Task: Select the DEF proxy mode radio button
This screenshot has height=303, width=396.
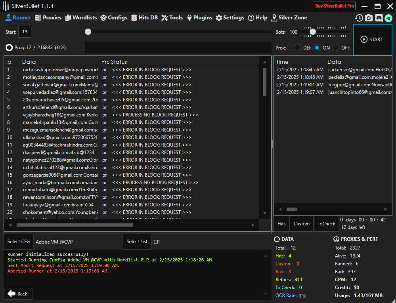Action: (x=297, y=48)
